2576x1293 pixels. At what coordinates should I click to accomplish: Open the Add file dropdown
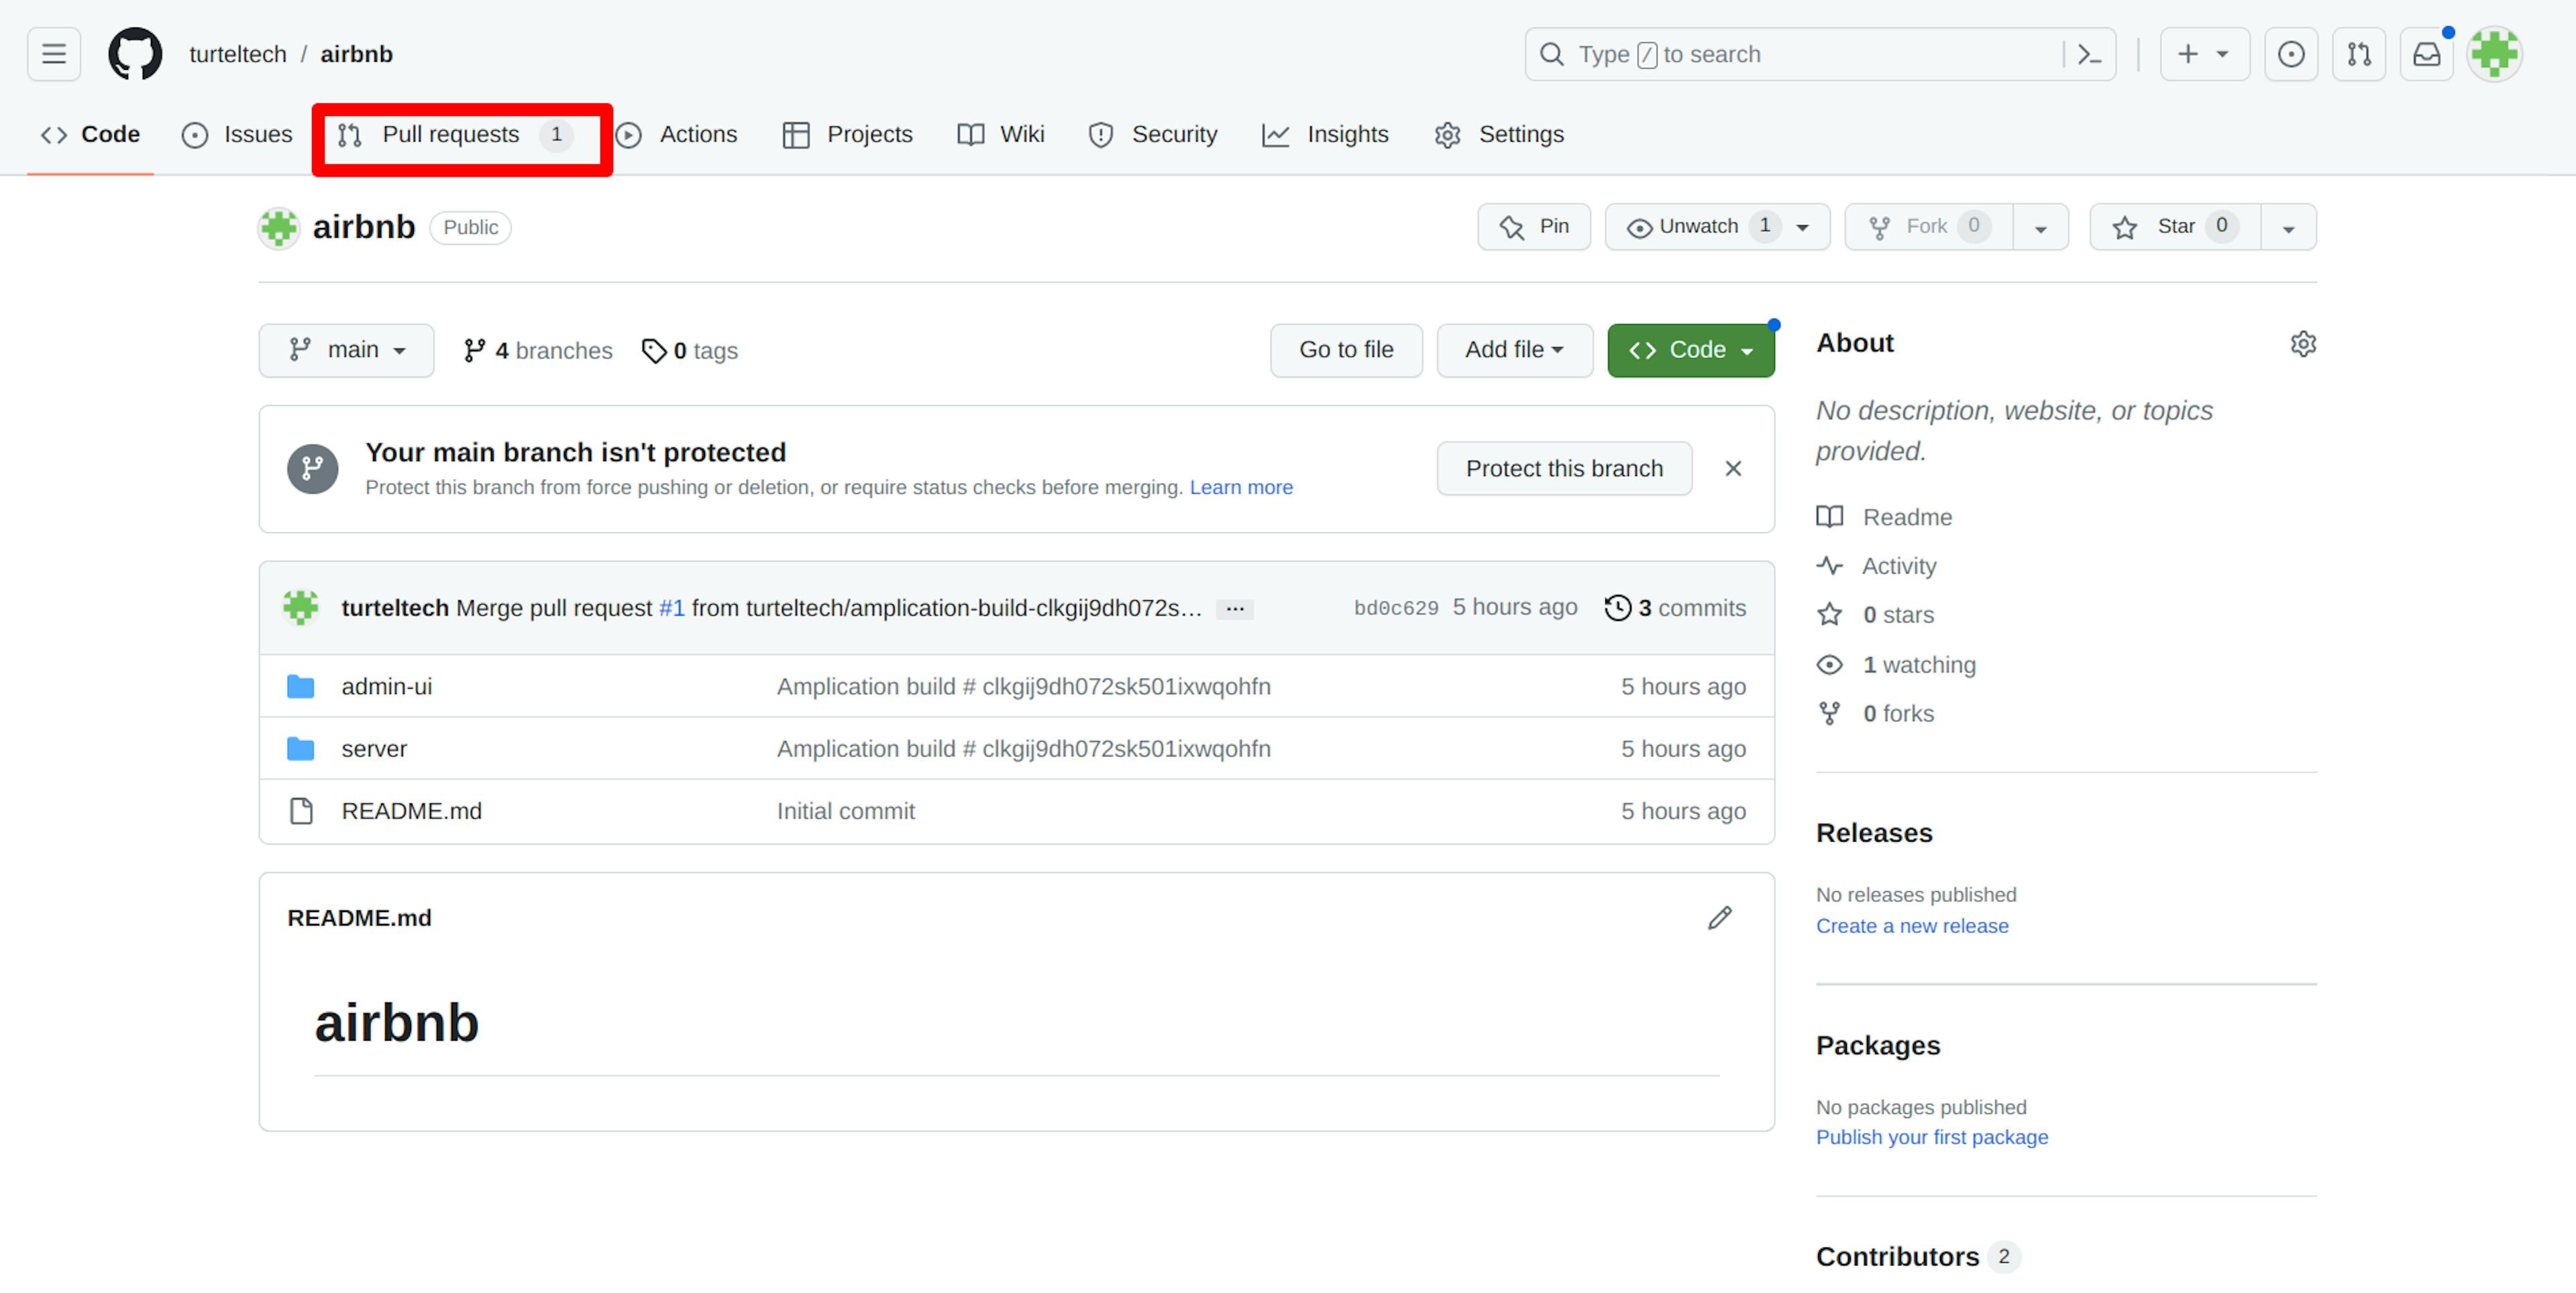(1514, 350)
